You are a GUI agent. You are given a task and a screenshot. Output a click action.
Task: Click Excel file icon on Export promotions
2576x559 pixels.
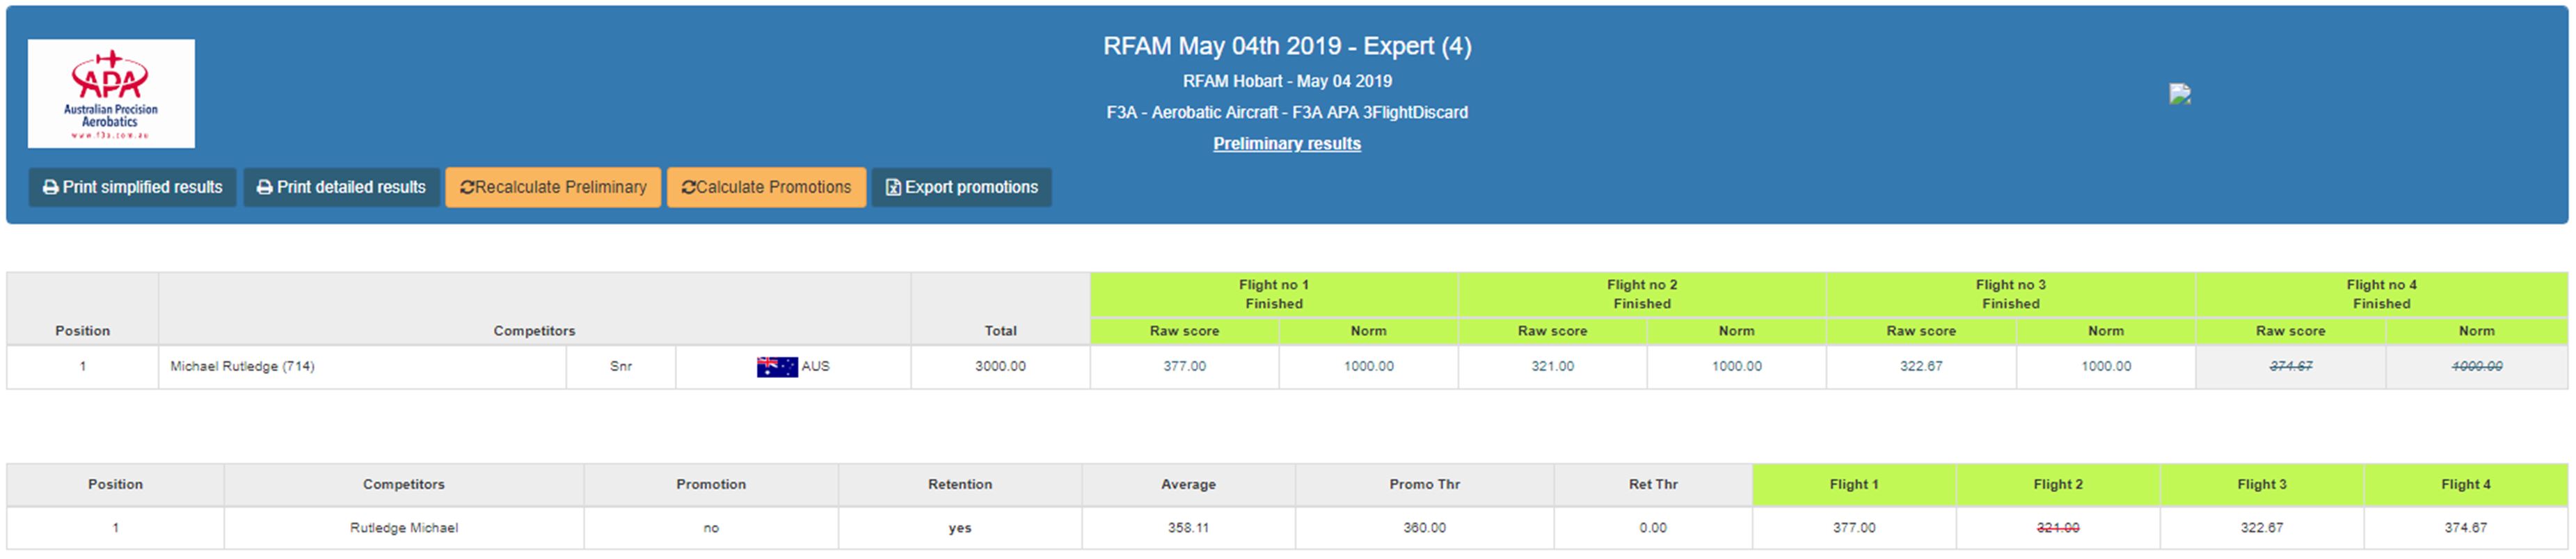tap(893, 188)
